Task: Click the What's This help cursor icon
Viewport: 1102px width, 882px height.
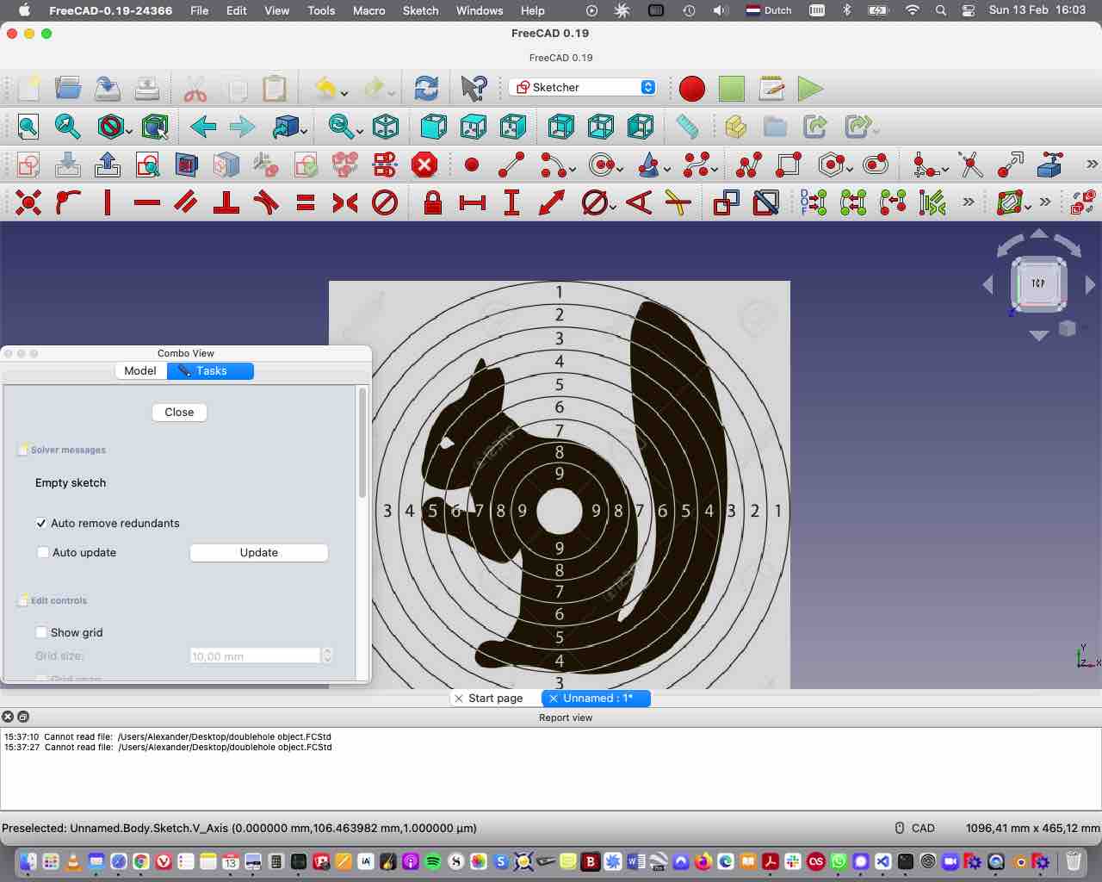Action: (473, 88)
